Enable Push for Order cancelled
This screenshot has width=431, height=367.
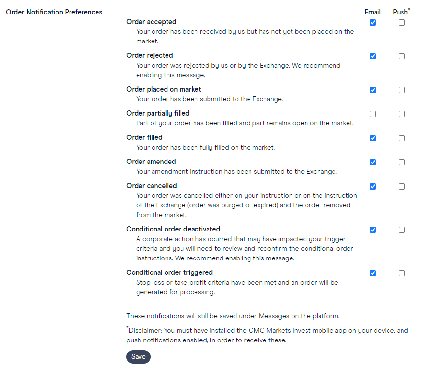click(402, 186)
